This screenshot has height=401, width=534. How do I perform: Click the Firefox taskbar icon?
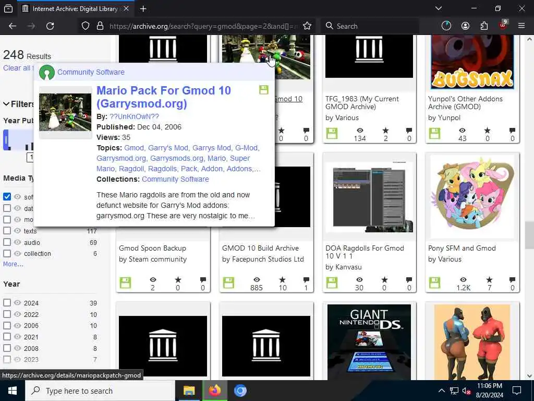pyautogui.click(x=214, y=391)
